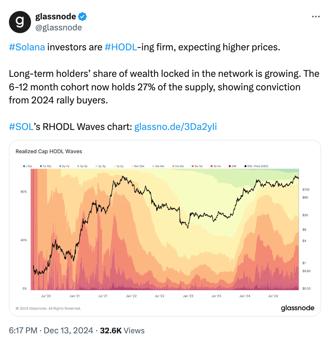Screen dimensions: 330x344
Task: Open the #Solana hashtag
Action: (x=26, y=47)
